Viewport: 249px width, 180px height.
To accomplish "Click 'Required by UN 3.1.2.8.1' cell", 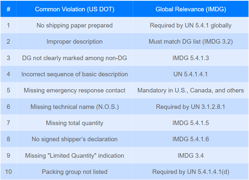I will [x=191, y=107].
